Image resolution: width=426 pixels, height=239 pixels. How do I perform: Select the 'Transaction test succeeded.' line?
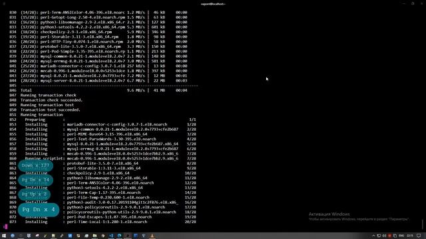click(51, 110)
